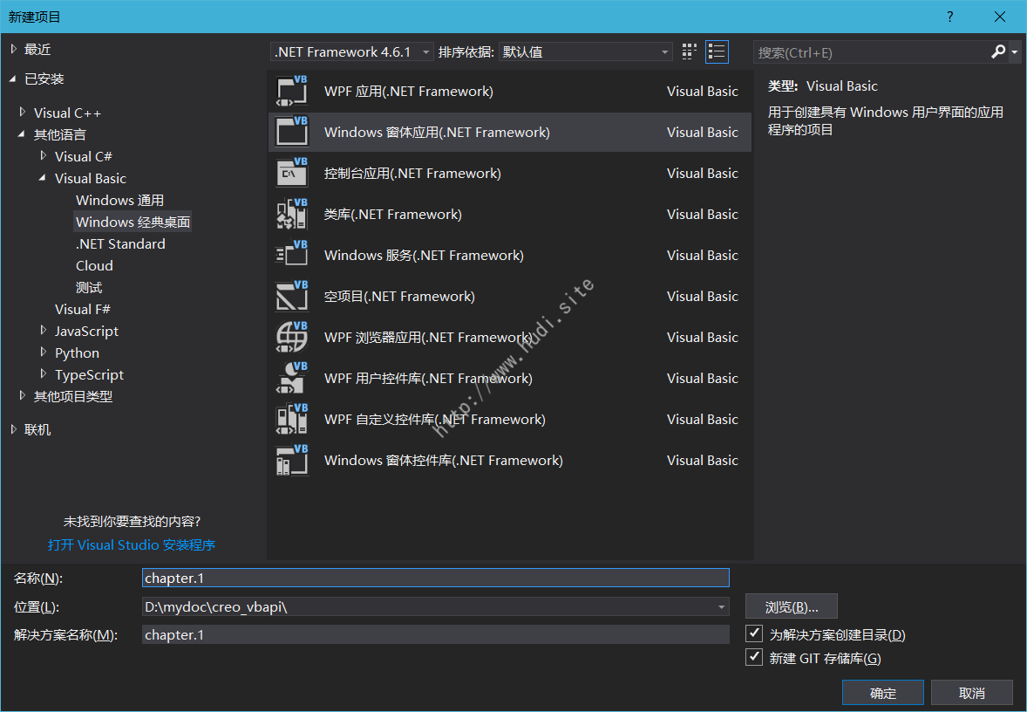Switch to small icons grid view

[x=689, y=51]
